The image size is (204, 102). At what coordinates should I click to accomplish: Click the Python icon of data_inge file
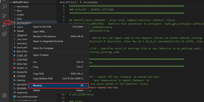(x=15, y=64)
